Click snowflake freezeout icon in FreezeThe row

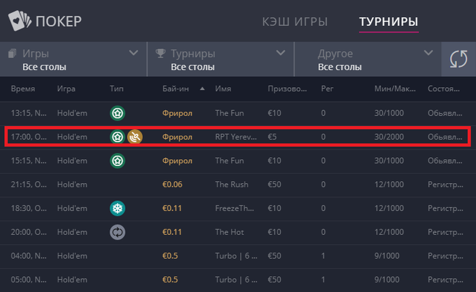pos(117,208)
